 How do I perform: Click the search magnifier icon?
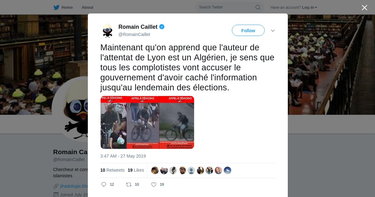coord(258,7)
